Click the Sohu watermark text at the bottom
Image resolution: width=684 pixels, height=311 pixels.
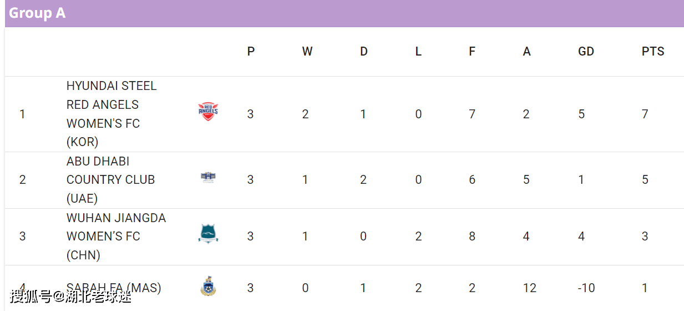click(70, 295)
